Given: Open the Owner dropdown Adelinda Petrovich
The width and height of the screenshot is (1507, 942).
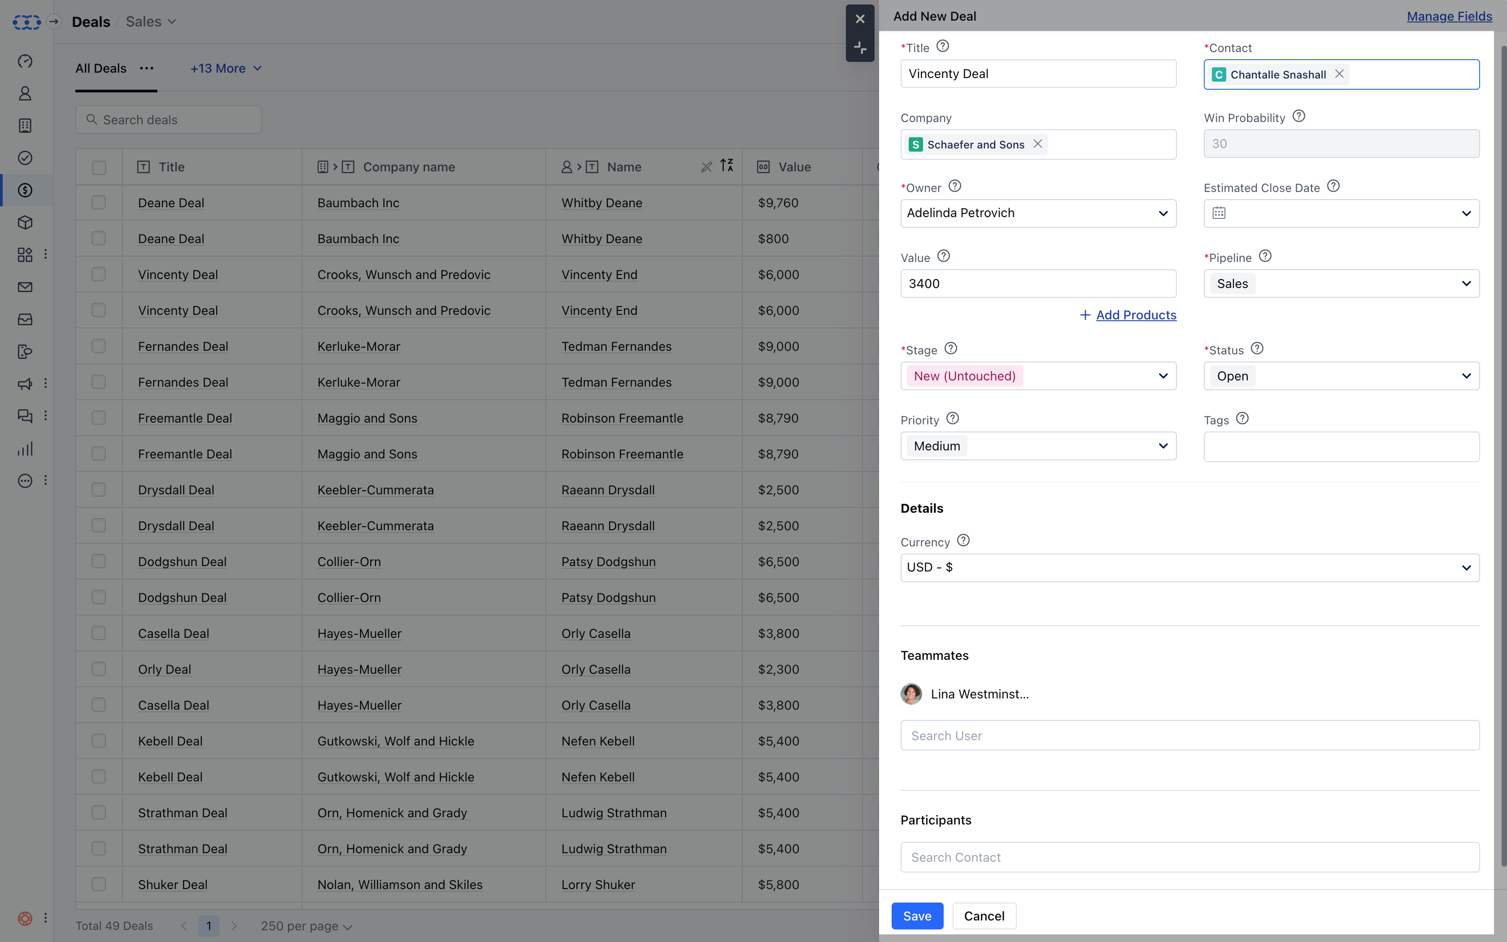Looking at the screenshot, I should pos(1038,213).
